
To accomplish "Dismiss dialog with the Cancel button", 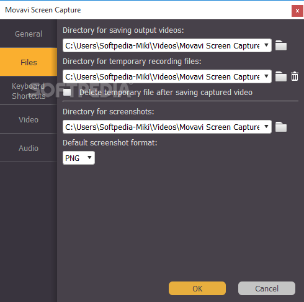I will (x=267, y=288).
